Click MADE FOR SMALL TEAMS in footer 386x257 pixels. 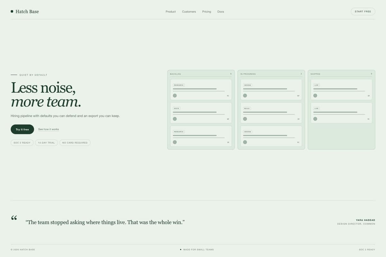point(198,250)
